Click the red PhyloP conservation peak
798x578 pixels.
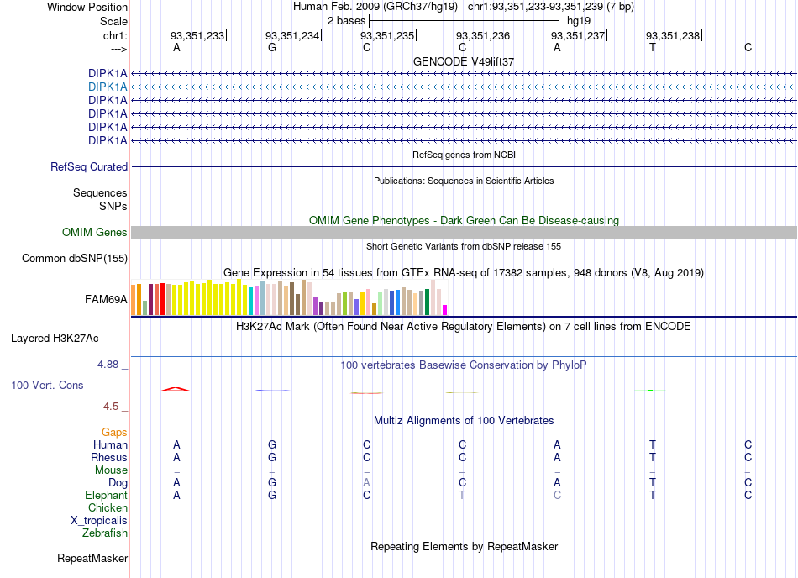tap(175, 390)
